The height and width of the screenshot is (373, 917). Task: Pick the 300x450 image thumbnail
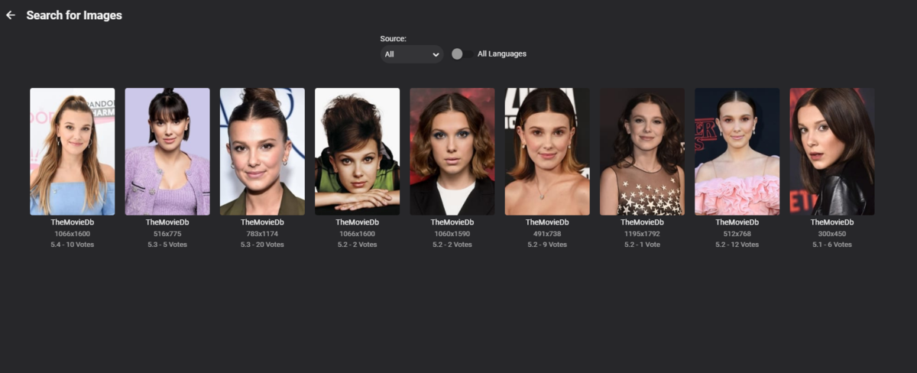click(831, 151)
